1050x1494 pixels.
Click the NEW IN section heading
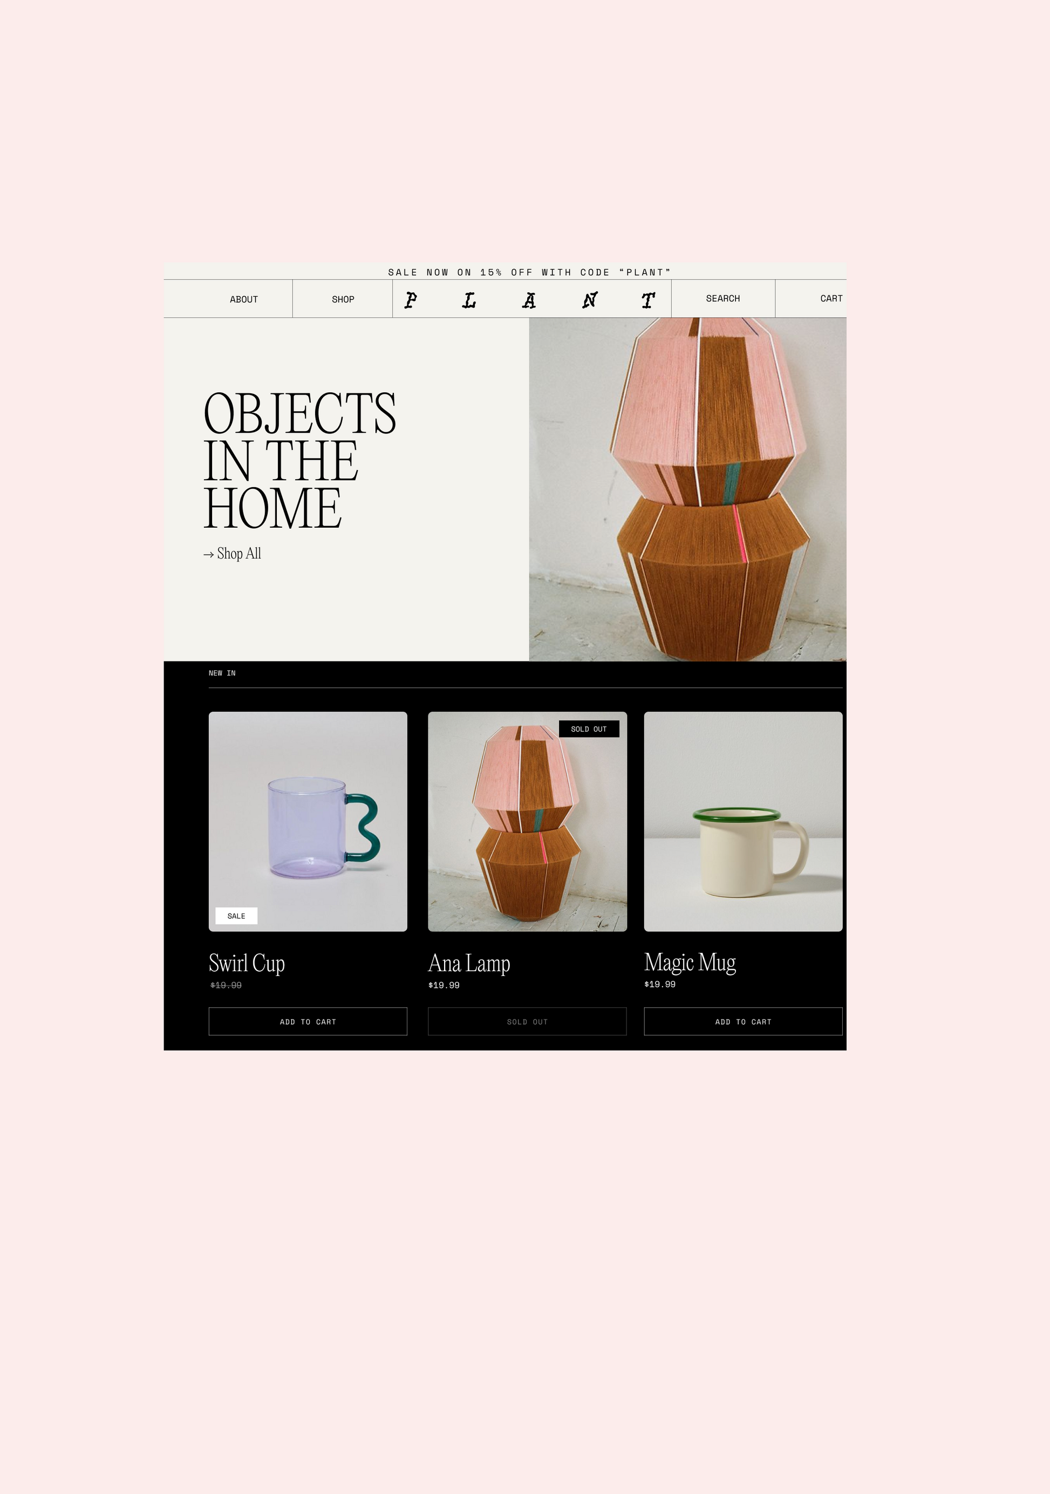[x=222, y=673]
